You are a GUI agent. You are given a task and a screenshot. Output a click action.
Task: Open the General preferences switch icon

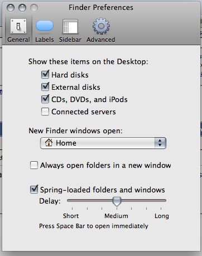(x=18, y=26)
